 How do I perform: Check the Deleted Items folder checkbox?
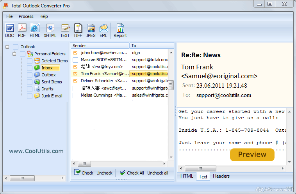tap(30, 61)
